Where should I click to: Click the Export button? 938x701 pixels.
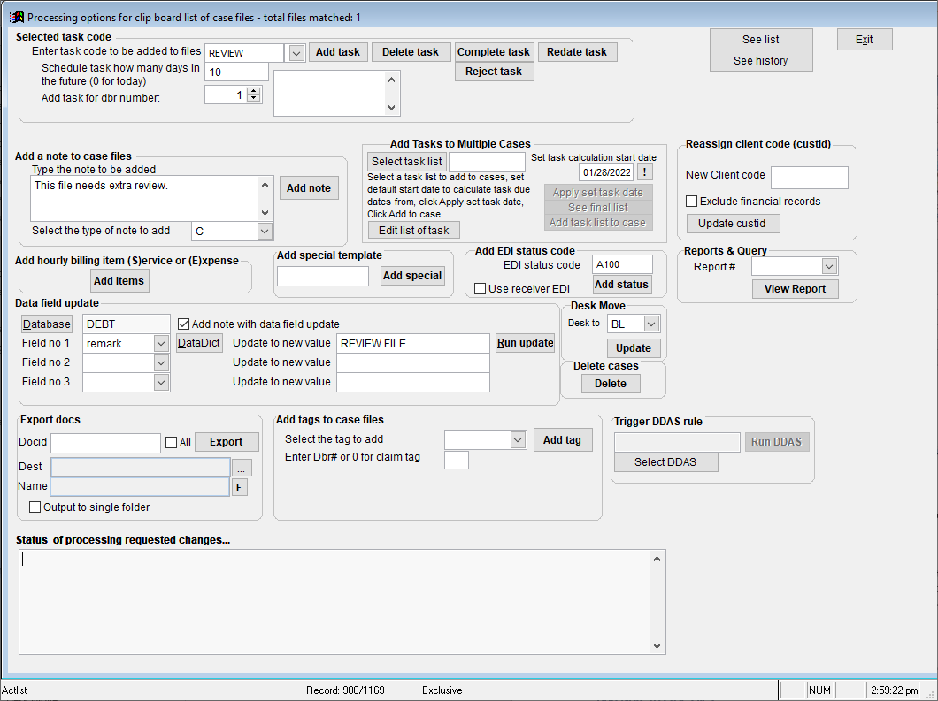(x=227, y=442)
